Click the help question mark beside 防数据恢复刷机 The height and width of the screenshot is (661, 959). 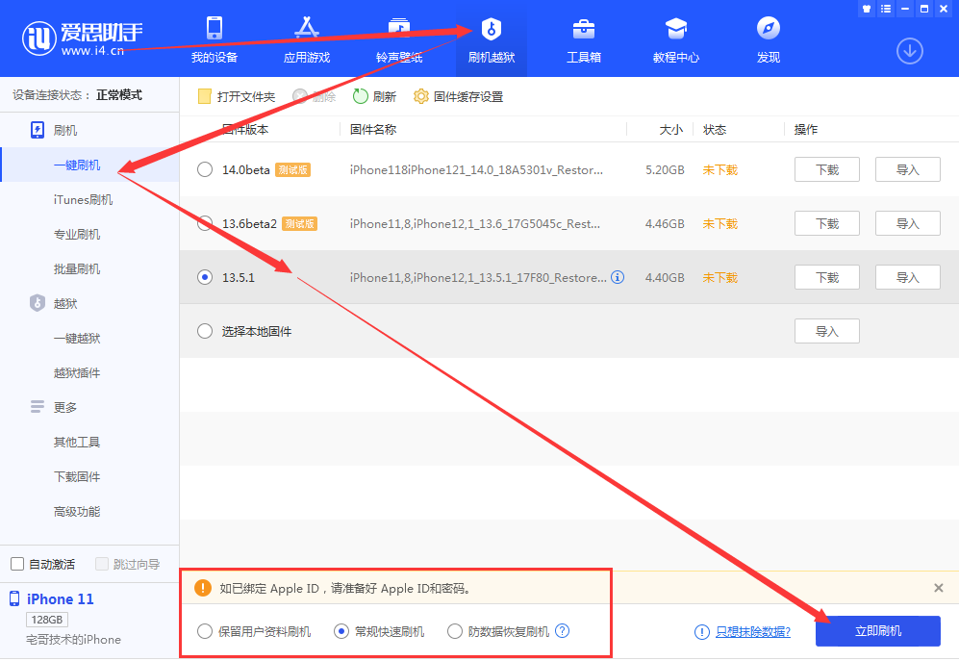562,631
